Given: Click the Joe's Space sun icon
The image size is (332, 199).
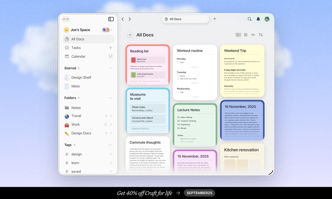Looking at the screenshot, I should pyautogui.click(x=66, y=30).
